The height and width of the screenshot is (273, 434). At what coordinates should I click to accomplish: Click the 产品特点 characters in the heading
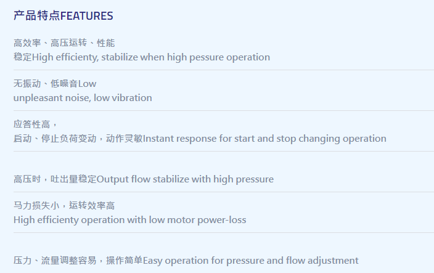pyautogui.click(x=37, y=16)
